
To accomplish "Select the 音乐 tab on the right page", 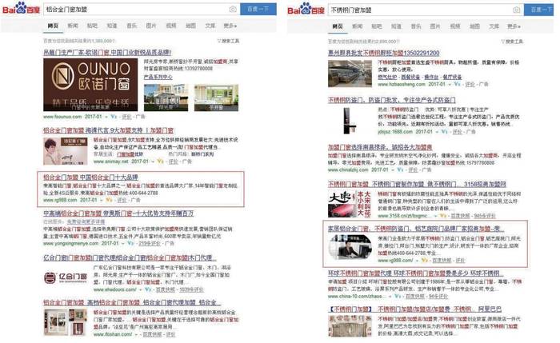I will (416, 26).
